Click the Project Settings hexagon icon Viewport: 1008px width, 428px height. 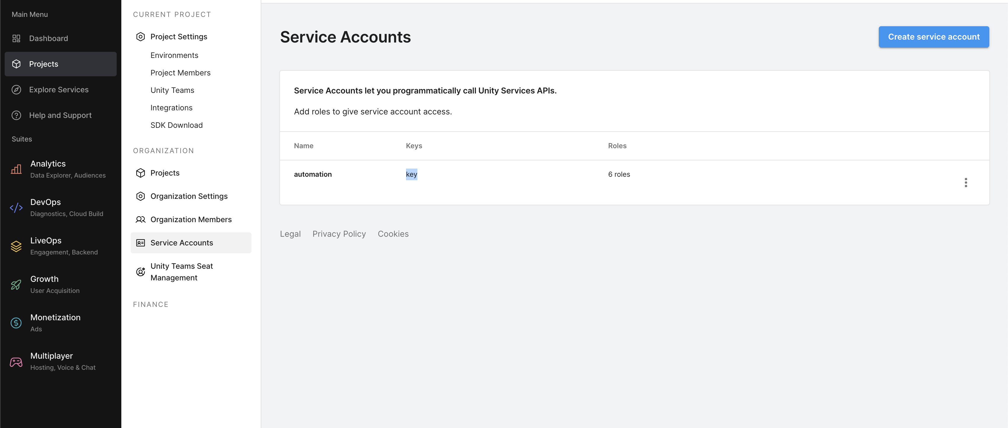[141, 37]
